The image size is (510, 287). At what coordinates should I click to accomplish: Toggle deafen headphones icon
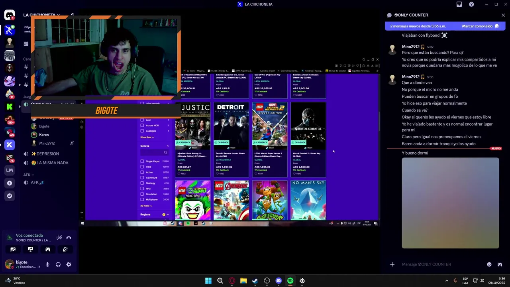pyautogui.click(x=58, y=264)
